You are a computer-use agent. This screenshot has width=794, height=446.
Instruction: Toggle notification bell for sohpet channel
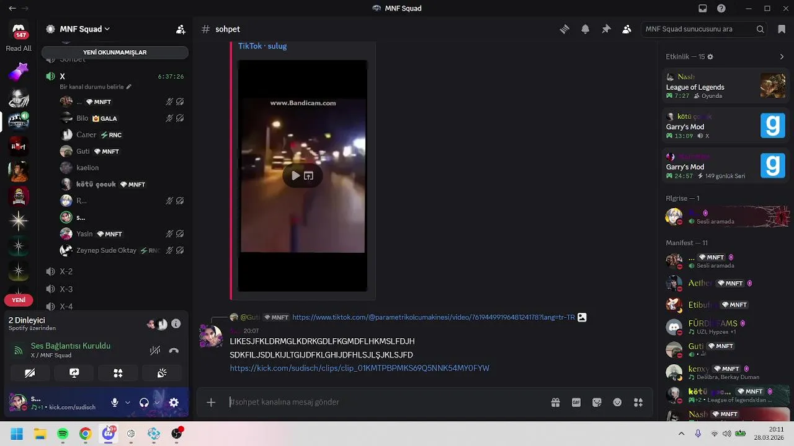click(x=585, y=29)
